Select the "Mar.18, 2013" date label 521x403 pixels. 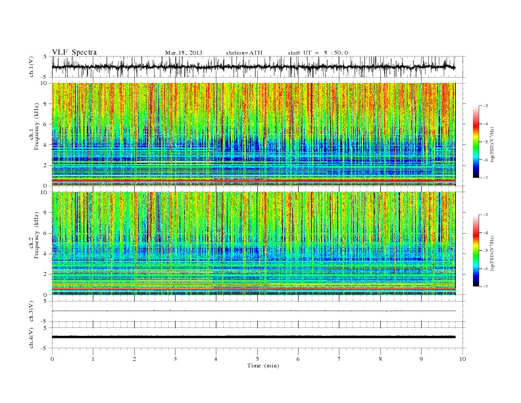tap(184, 53)
